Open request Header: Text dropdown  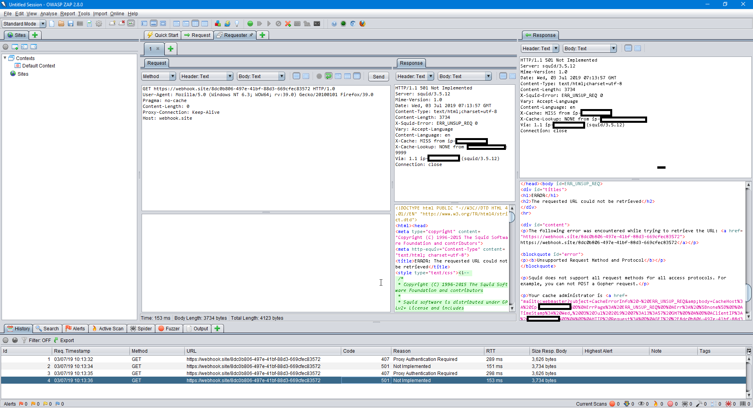point(206,76)
